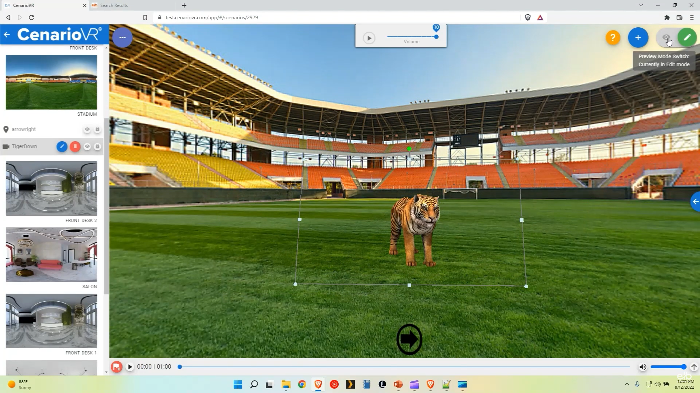Open the browser tab list chevron

641,5
